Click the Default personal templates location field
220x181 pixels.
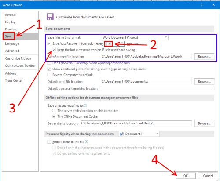(x=158, y=89)
